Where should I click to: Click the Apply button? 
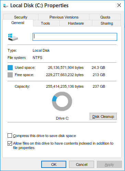[x=109, y=164]
